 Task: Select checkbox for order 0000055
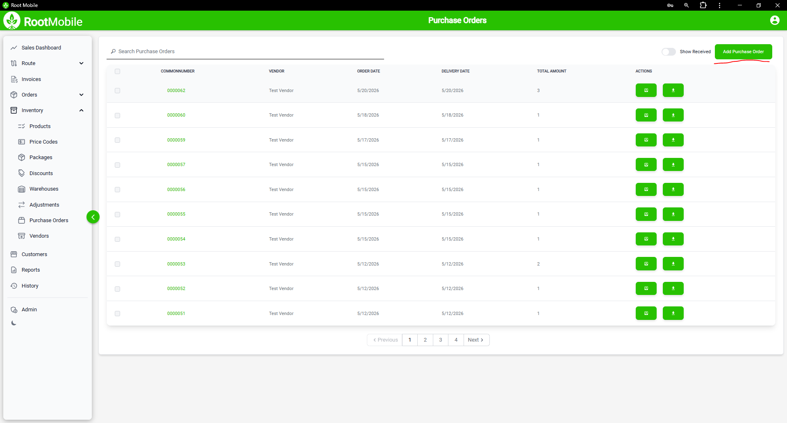tap(118, 215)
